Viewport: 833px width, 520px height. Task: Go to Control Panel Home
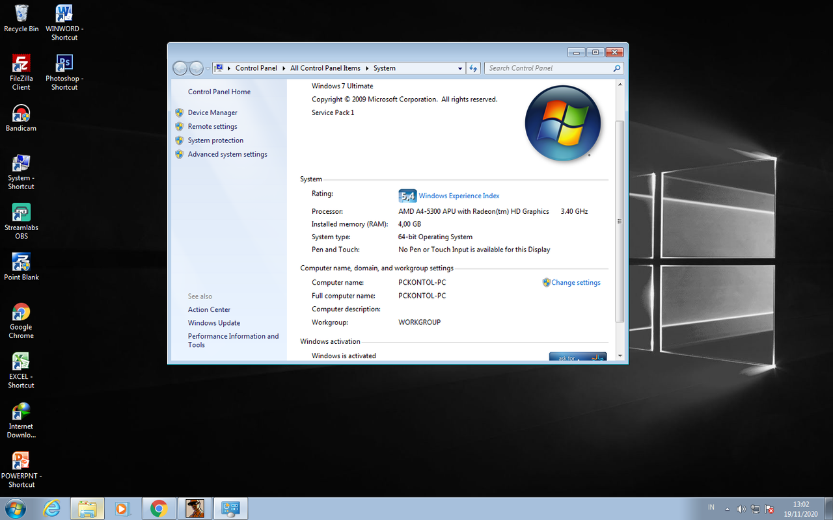[x=219, y=92]
